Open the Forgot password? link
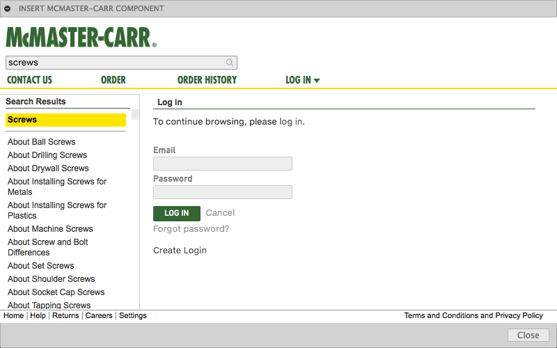The height and width of the screenshot is (348, 557). [x=191, y=229]
